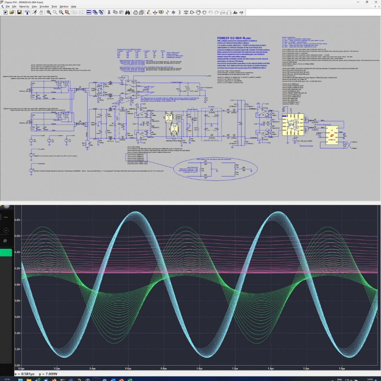Place a net label
Screen dimensions: 381x381
pyautogui.click(x=161, y=13)
